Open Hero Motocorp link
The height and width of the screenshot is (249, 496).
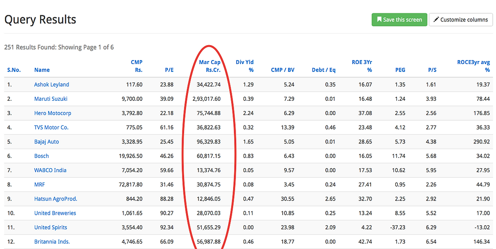click(x=53, y=113)
